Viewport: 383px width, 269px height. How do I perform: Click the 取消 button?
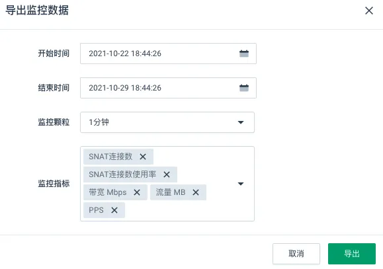(296, 254)
